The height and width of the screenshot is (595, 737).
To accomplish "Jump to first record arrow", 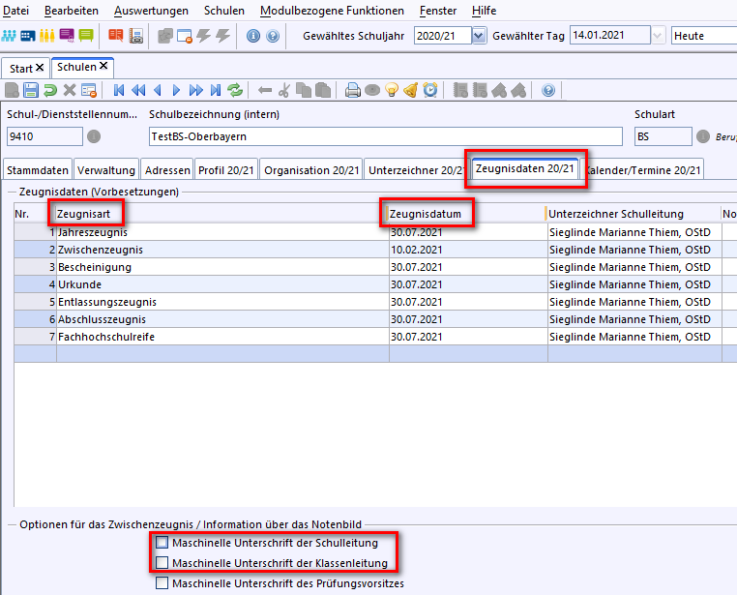I will pyautogui.click(x=119, y=90).
